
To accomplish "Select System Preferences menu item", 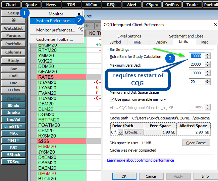I will 55,21.
